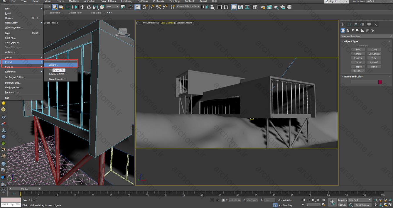Viewport: 393px width, 208px height.
Task: Switch to the Lights category icon
Action: tap(353, 31)
